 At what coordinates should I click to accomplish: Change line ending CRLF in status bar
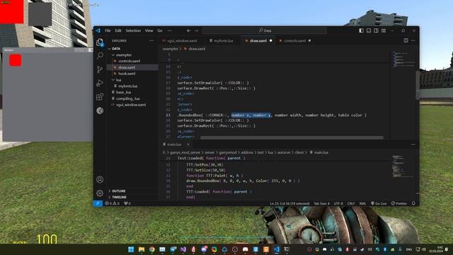tap(351, 203)
